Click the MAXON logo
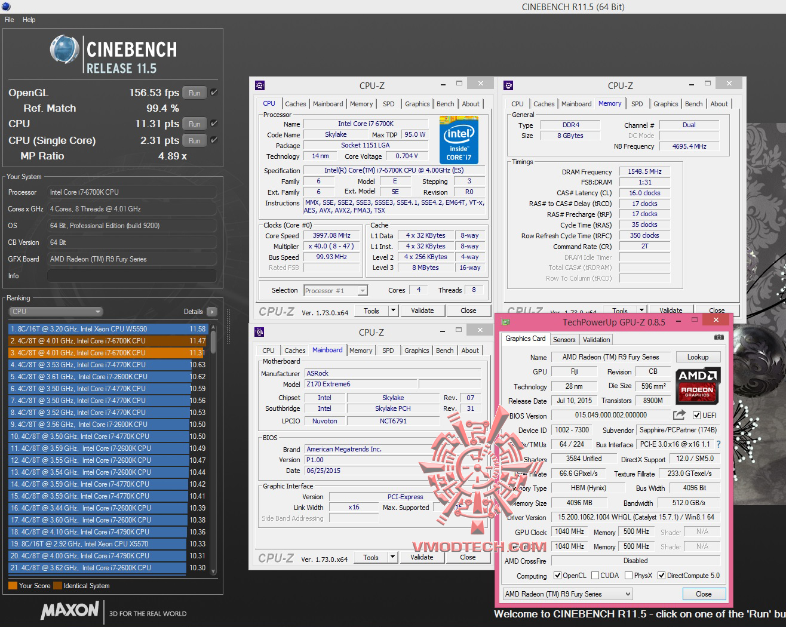The height and width of the screenshot is (627, 786). coord(70,610)
